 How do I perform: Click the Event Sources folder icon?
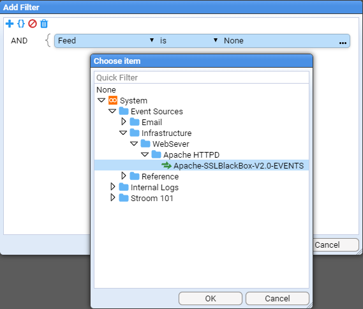pyautogui.click(x=124, y=111)
